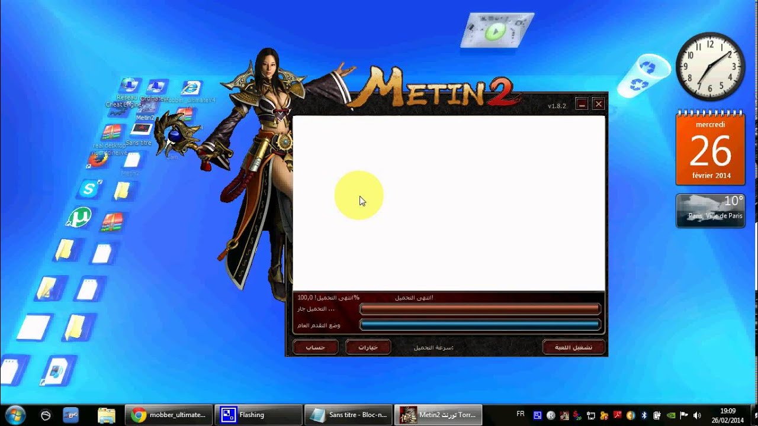The width and height of the screenshot is (758, 426).
Task: Open the WinRAR archive next to uTorrent
Action: (x=111, y=221)
